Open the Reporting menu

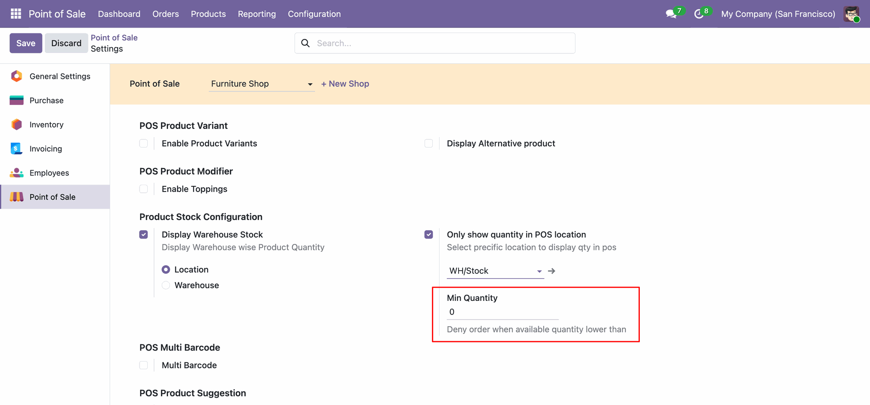coord(257,14)
